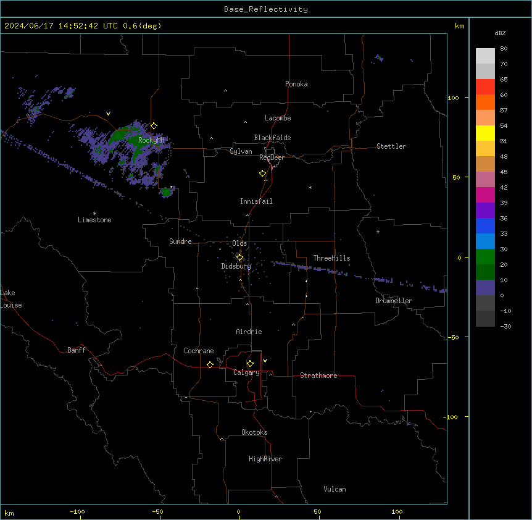
Task: Click the Okotoks town label
Action: [254, 432]
